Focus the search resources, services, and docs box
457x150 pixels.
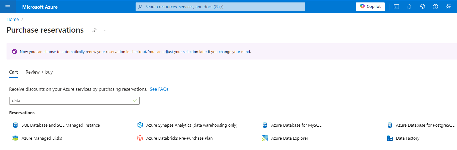(220, 7)
